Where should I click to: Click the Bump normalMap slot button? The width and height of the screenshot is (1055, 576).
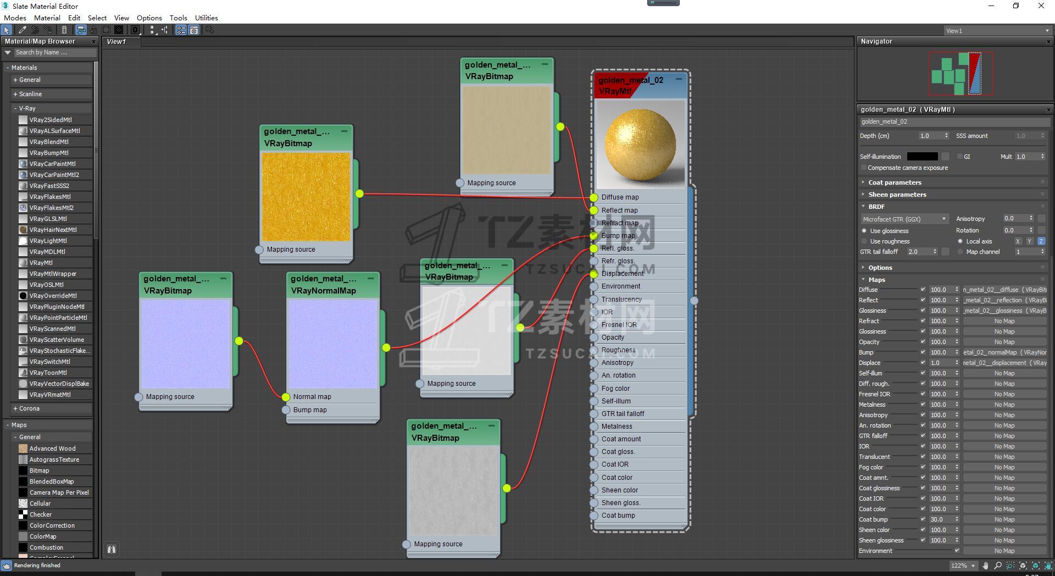click(1004, 352)
